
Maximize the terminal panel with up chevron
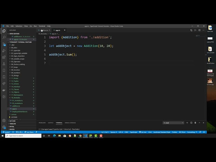199,123
